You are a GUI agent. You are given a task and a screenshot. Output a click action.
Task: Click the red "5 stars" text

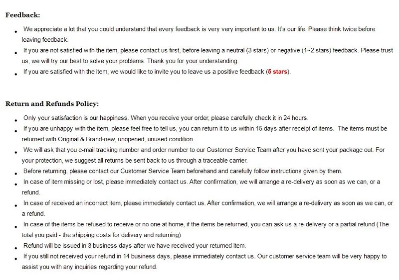pyautogui.click(x=277, y=72)
